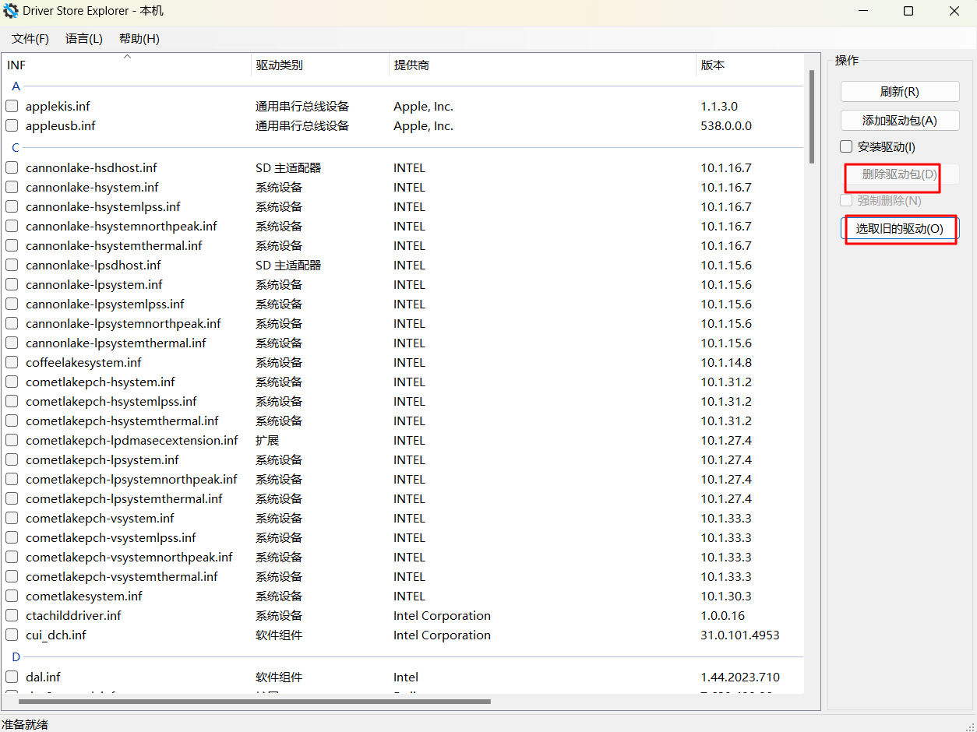Collapse the group A header
Image resolution: width=977 pixels, height=732 pixels.
coord(16,86)
